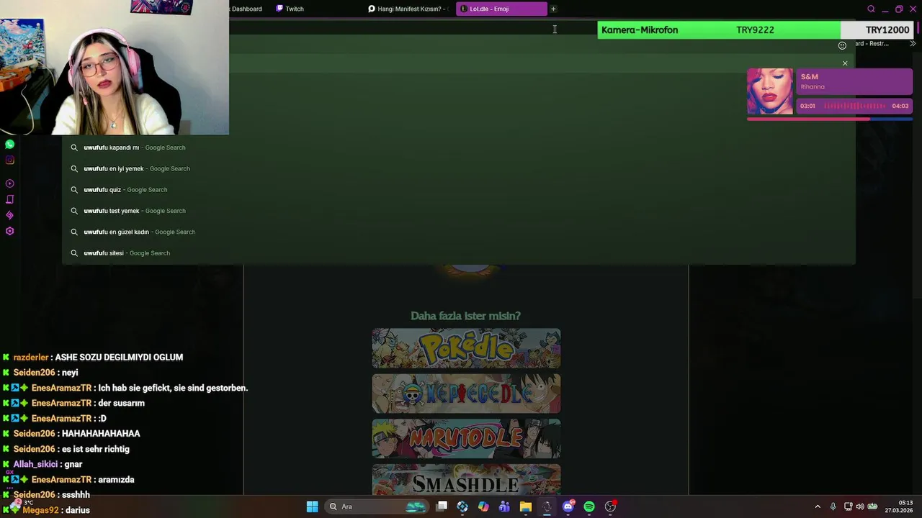Click the weather widget showing 3°C
Viewport: 922px width, 518px height.
22,504
